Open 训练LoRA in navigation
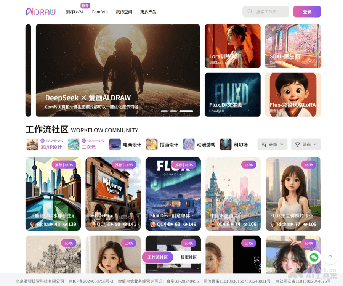This screenshot has height=286, width=343. click(x=75, y=12)
